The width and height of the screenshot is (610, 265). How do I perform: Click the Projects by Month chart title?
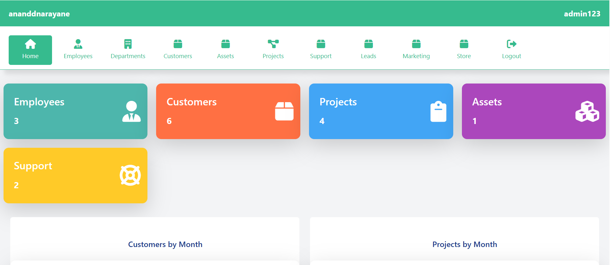pos(464,244)
